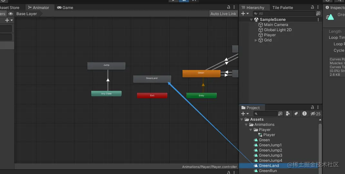Select SampleScene in the Hierarchy
This screenshot has width=345, height=174.
272,20
